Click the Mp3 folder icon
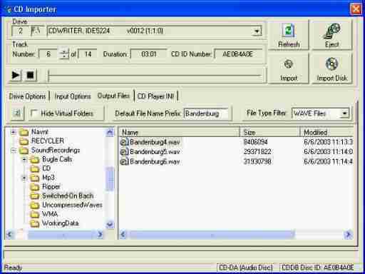This screenshot has height=274, width=365. [35, 178]
